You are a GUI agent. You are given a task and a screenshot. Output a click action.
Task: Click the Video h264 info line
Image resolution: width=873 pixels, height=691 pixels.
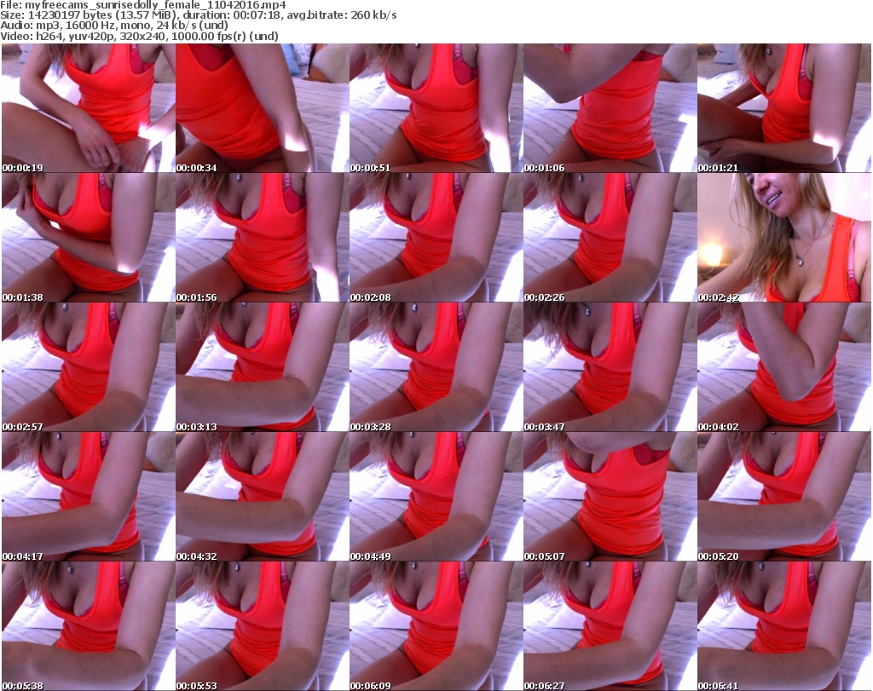tap(139, 36)
